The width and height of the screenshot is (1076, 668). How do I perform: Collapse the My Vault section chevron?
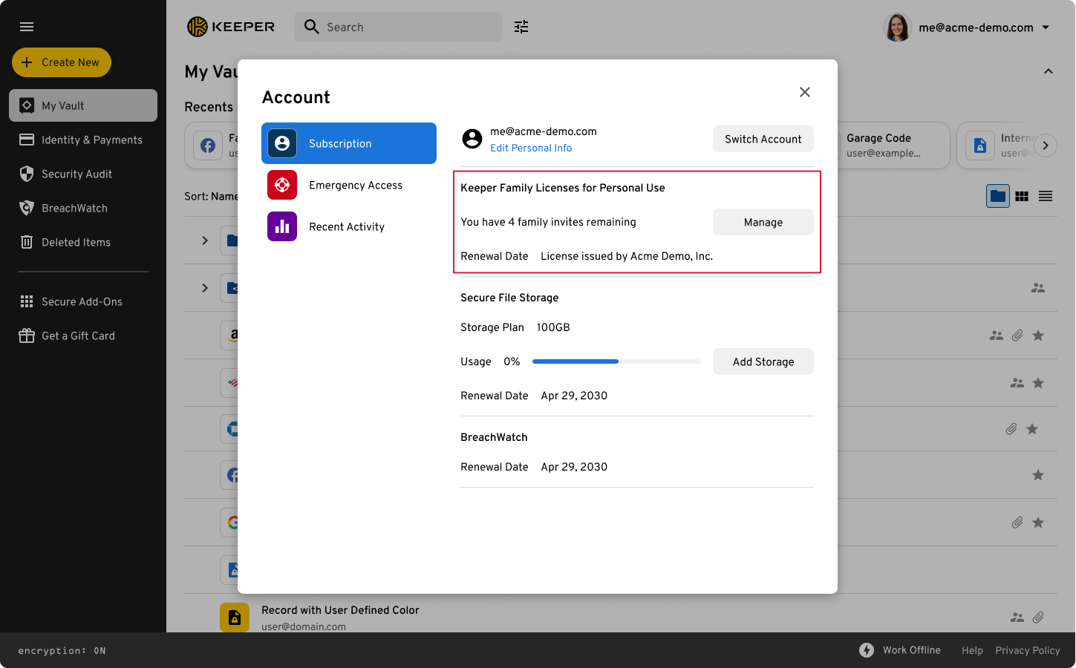tap(1048, 71)
